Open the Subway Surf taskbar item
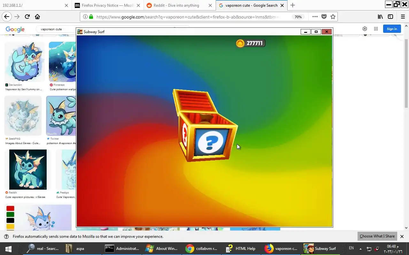The width and height of the screenshot is (409, 255). (320, 249)
